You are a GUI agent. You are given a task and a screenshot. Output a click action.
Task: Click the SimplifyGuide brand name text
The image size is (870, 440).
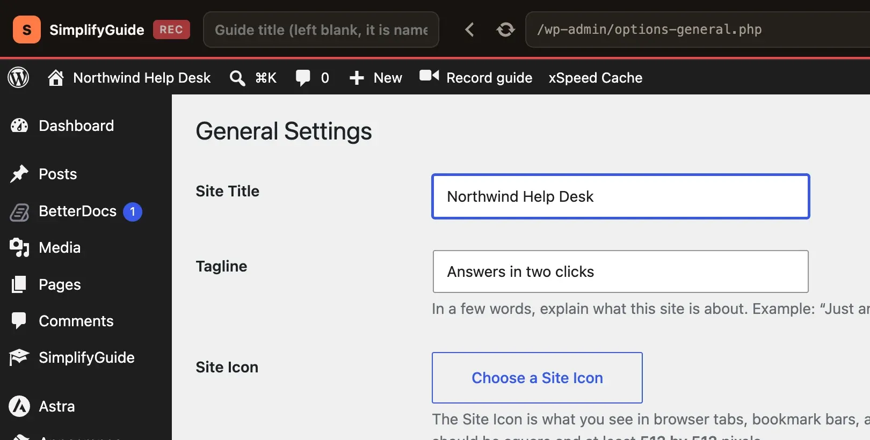pos(97,30)
